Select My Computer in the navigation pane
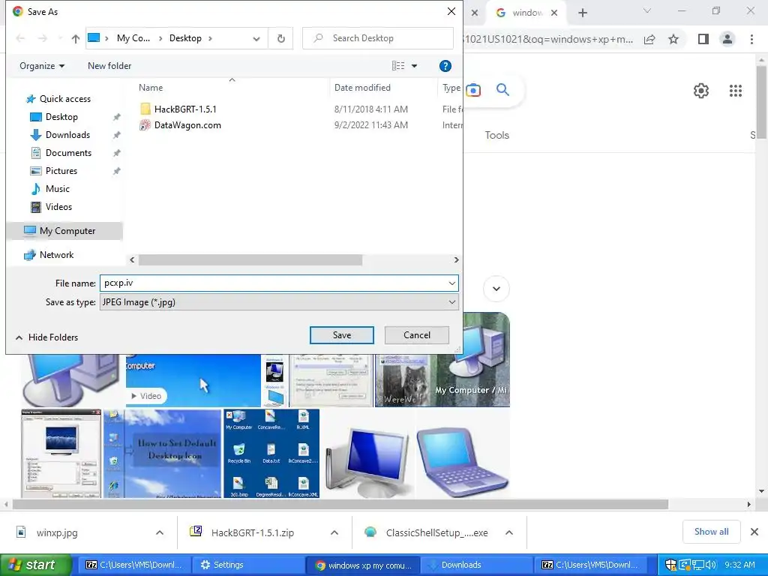The width and height of the screenshot is (768, 576). click(x=67, y=231)
